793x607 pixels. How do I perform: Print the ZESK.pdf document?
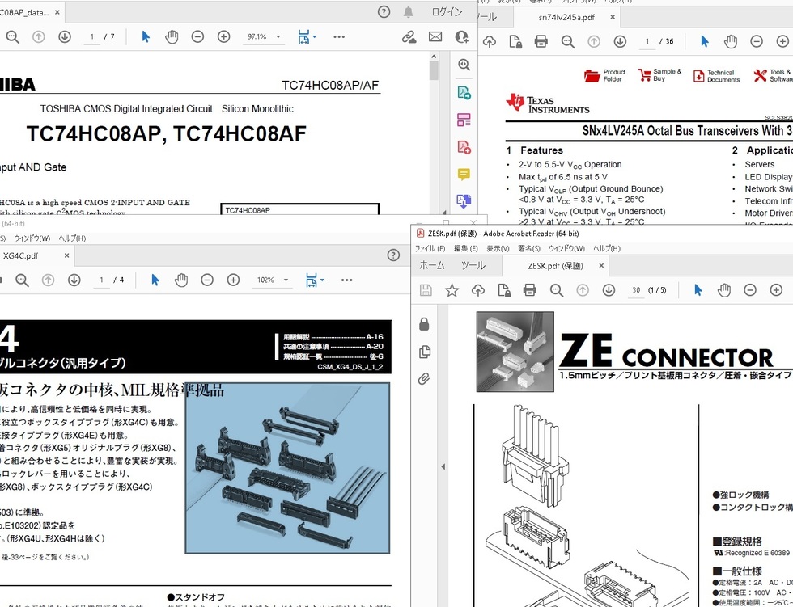coord(530,290)
